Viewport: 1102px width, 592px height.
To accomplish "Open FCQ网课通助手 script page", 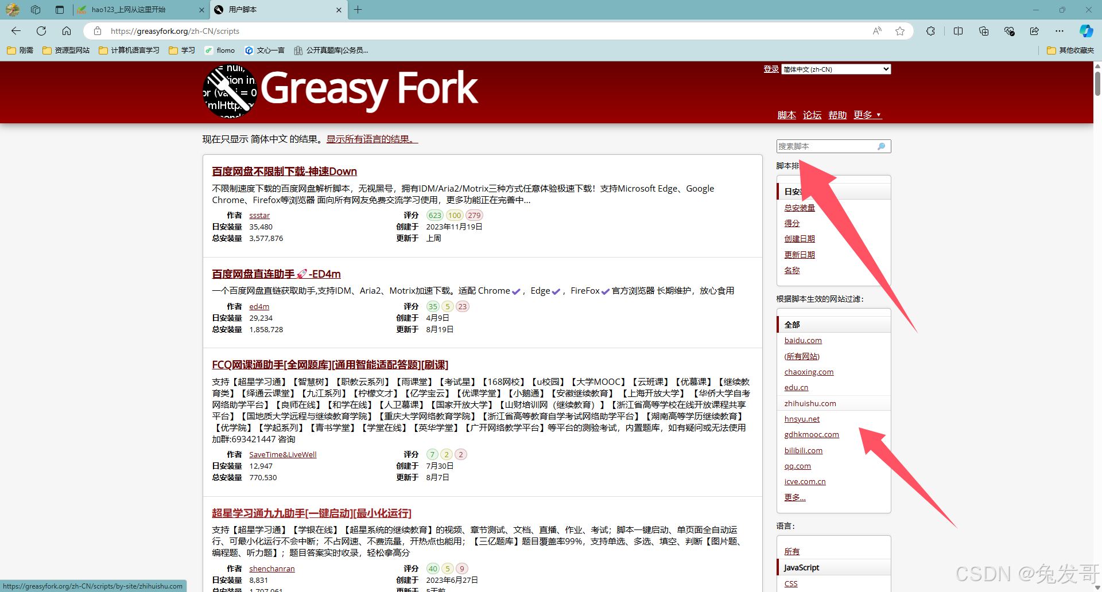I will 330,365.
